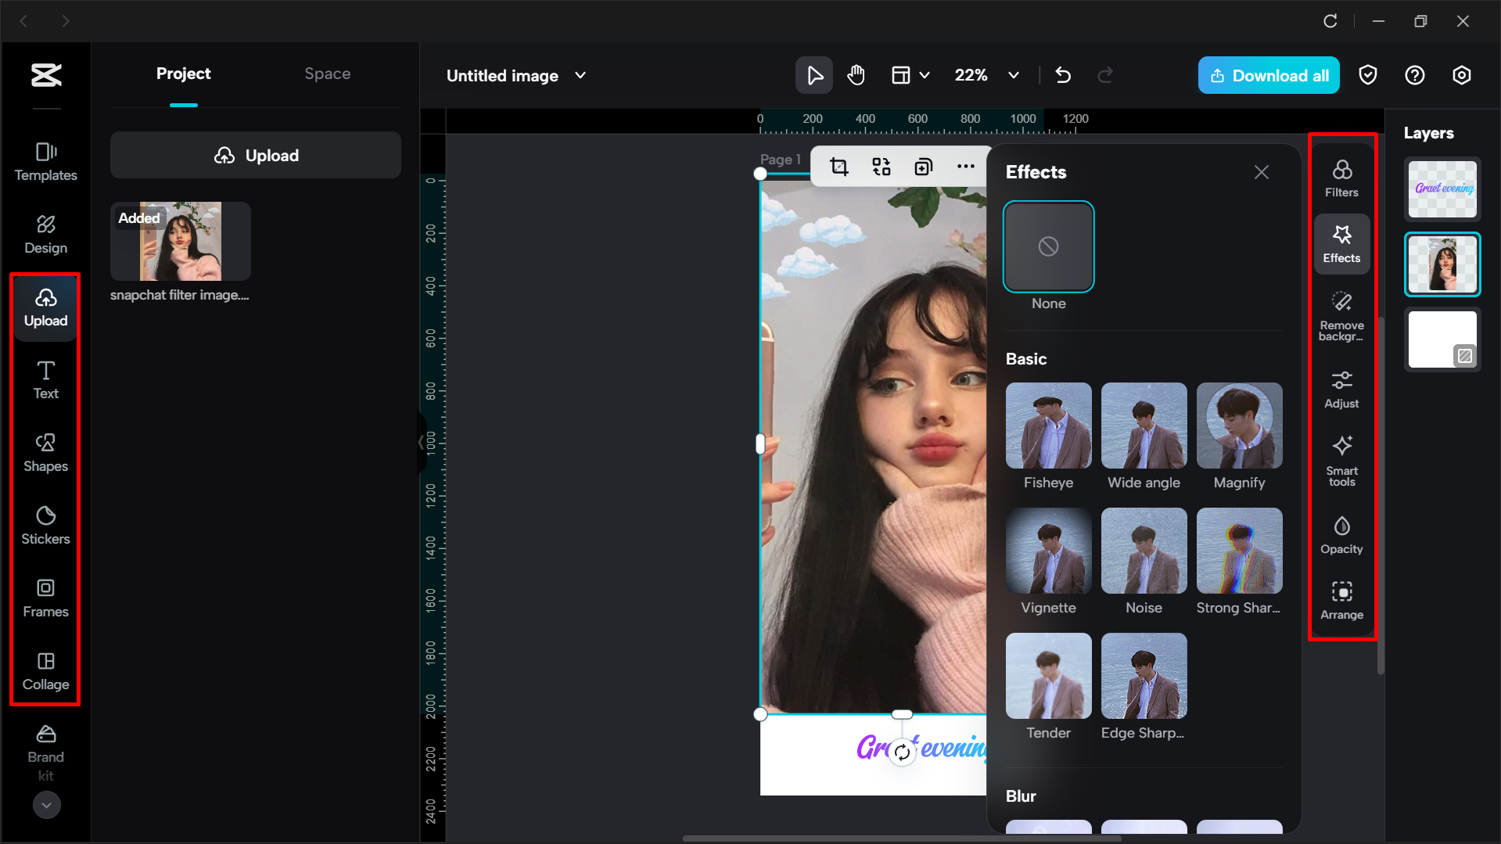Open the Untitled image title dropdown
1501x844 pixels.
580,75
